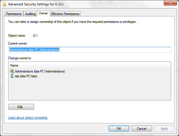Confirm with the OK button

point(119,129)
